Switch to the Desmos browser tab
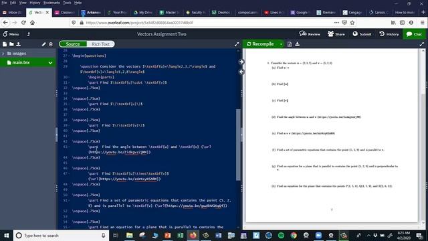Image resolution: width=428 pixels, height=241 pixels. tap(221, 13)
